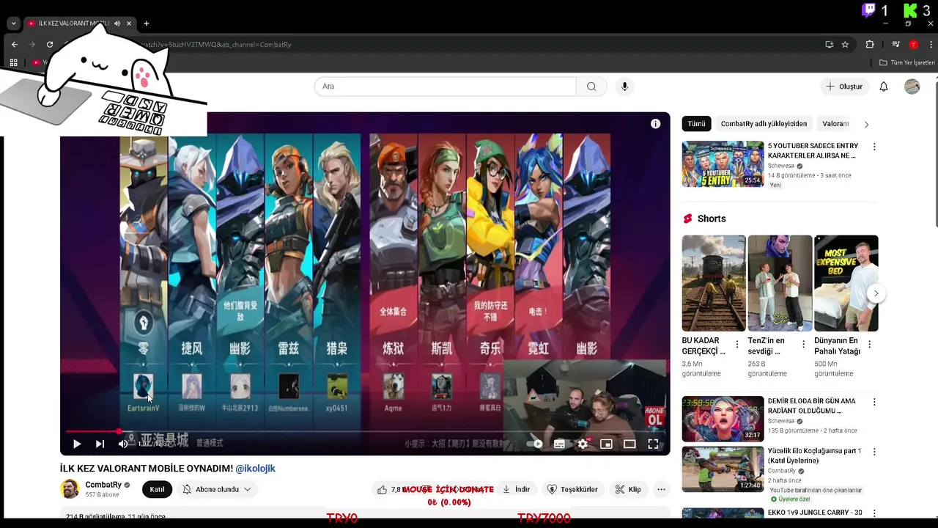Open 'Tüm Yer İşaretleri' bookmarks folder
This screenshot has height=528, width=938.
pos(907,62)
